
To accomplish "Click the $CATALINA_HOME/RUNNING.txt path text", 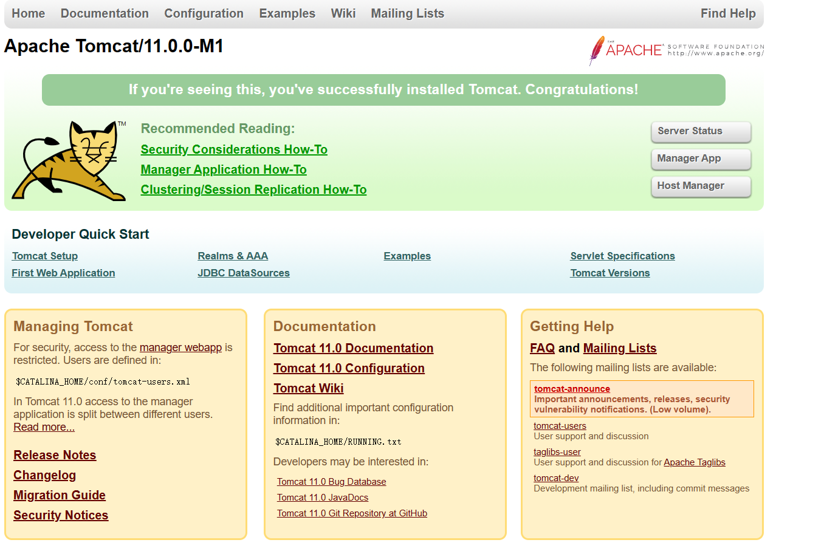I will click(338, 442).
